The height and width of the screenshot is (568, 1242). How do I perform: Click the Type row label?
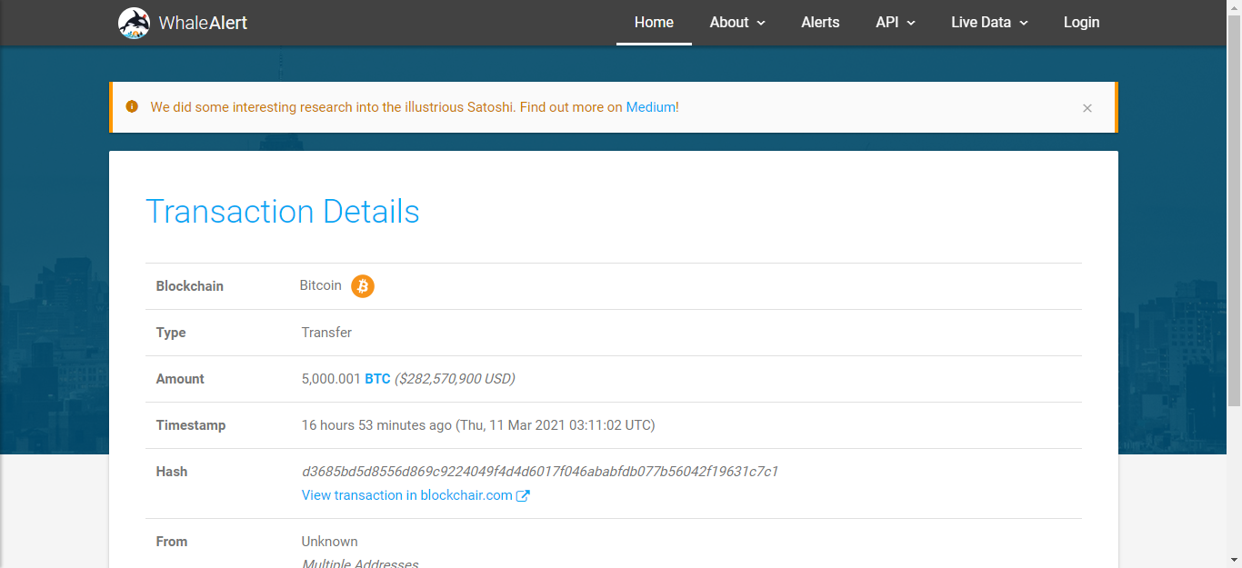(171, 333)
